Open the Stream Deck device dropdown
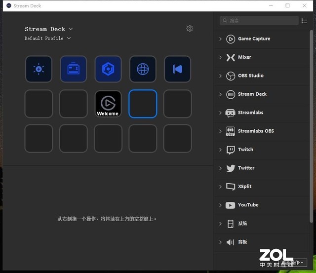 pos(48,29)
